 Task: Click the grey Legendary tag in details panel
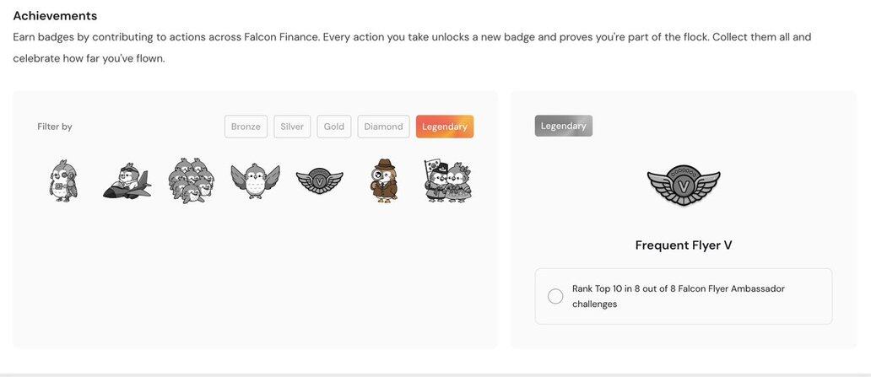pyautogui.click(x=563, y=126)
